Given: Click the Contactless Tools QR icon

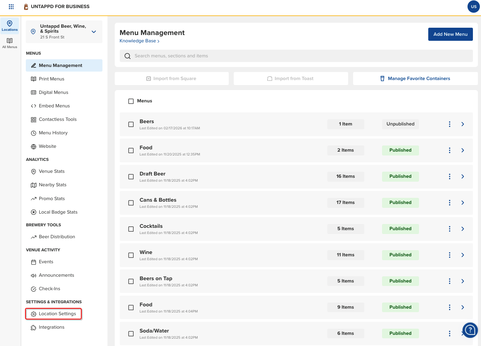Looking at the screenshot, I should [34, 119].
